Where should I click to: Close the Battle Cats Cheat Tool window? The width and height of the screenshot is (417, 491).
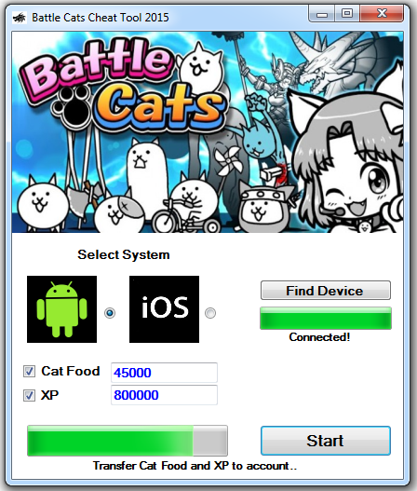(x=382, y=14)
